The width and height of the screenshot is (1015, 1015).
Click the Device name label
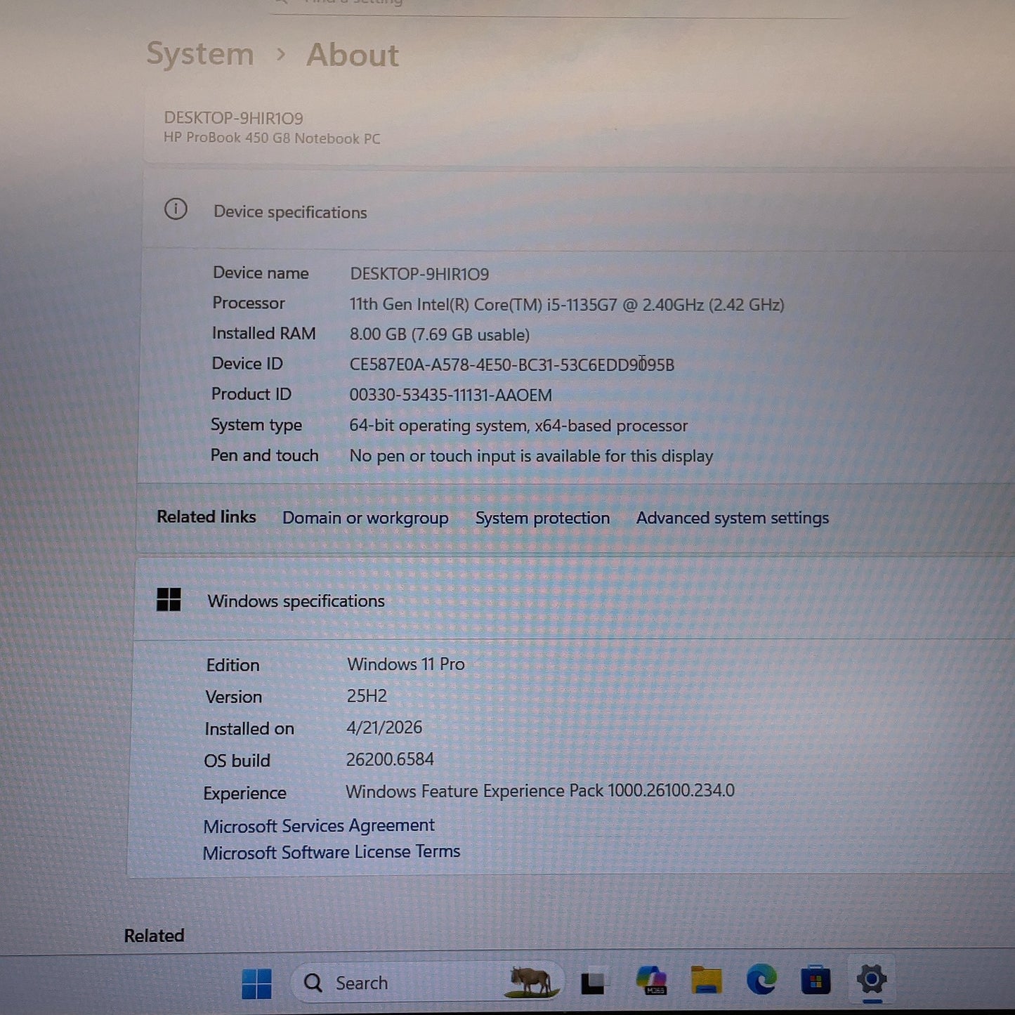(261, 273)
